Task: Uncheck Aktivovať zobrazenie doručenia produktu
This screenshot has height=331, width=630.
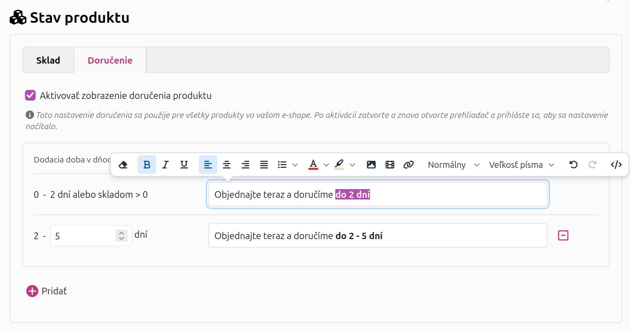Action: click(x=30, y=95)
